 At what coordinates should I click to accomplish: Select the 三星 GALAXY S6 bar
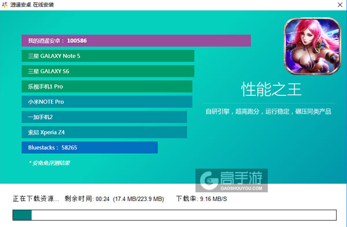pyautogui.click(x=108, y=71)
